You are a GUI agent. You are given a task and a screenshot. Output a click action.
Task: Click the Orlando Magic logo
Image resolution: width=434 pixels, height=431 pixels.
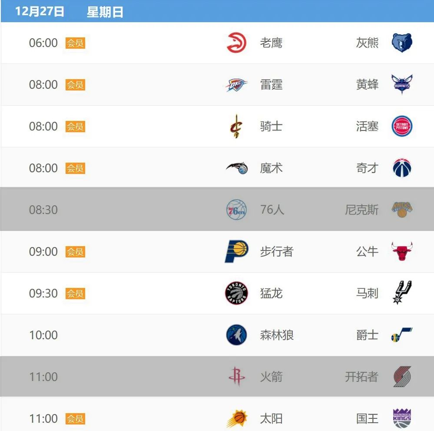[x=237, y=168]
